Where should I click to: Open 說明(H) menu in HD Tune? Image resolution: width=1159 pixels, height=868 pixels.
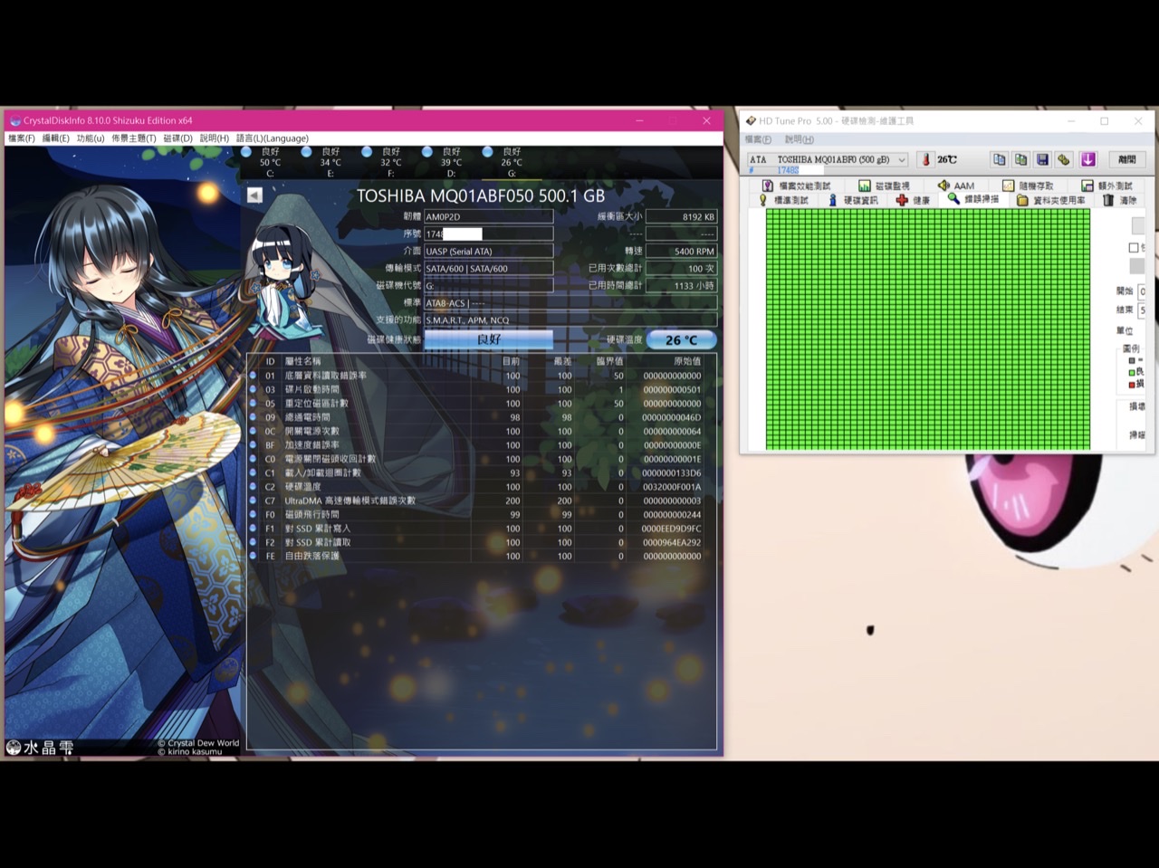(x=800, y=139)
